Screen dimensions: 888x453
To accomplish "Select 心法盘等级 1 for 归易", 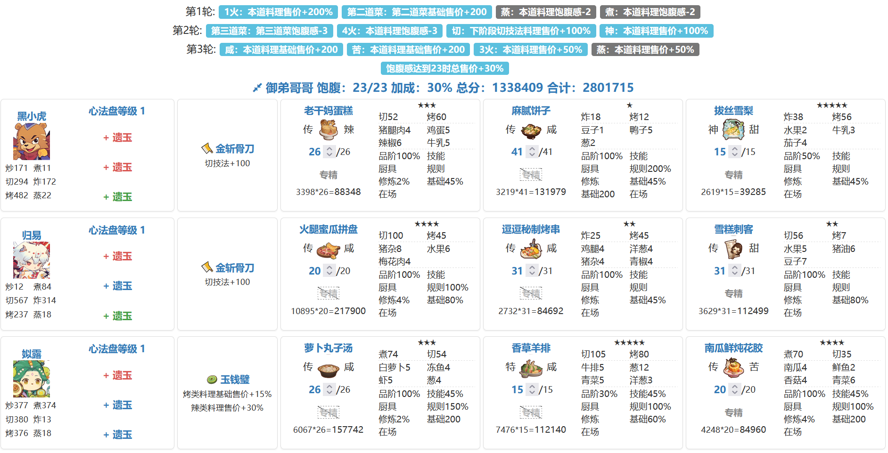I will pos(117,230).
